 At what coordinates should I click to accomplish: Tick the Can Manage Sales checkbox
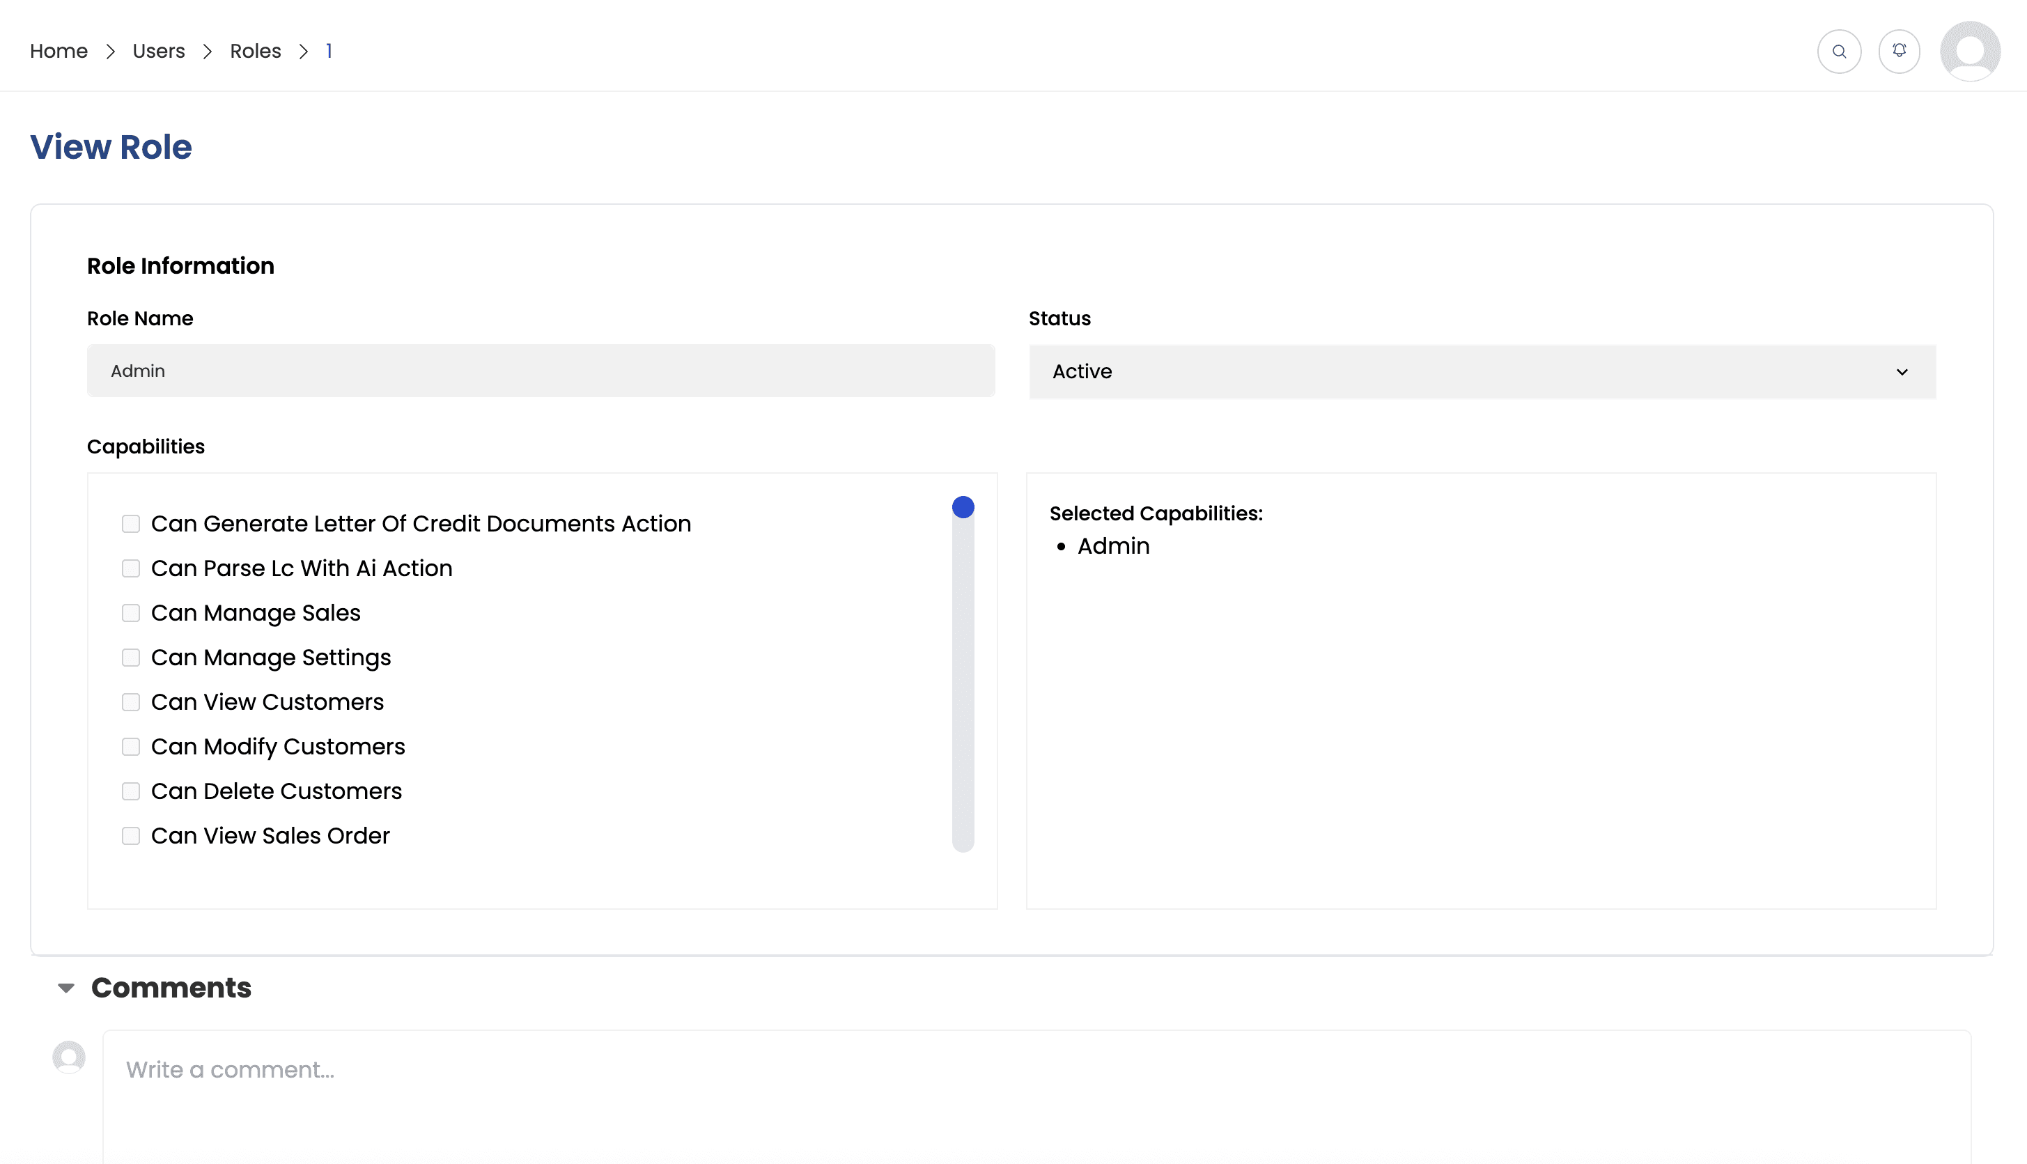tap(131, 613)
